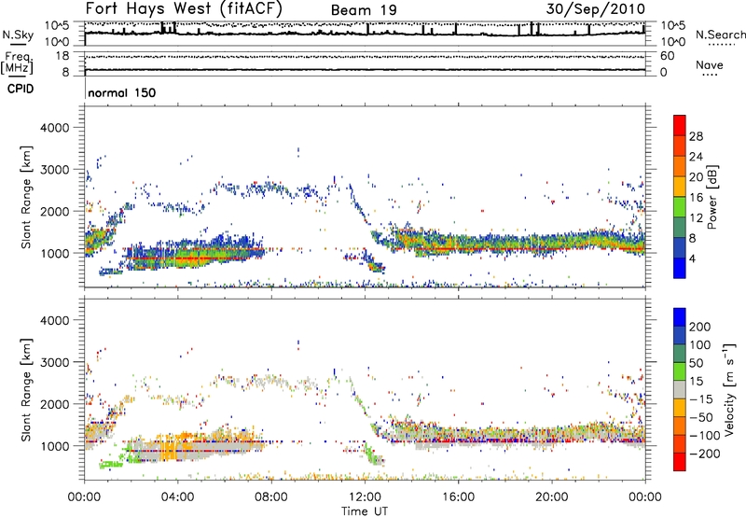Click the green velocity patch near 12:30
Viewport: 746px width, 517px height.
pyautogui.click(x=376, y=456)
